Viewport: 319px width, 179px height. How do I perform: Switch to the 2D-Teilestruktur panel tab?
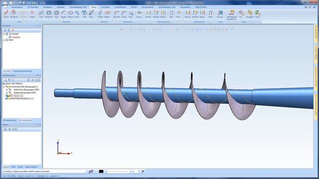tap(9, 120)
